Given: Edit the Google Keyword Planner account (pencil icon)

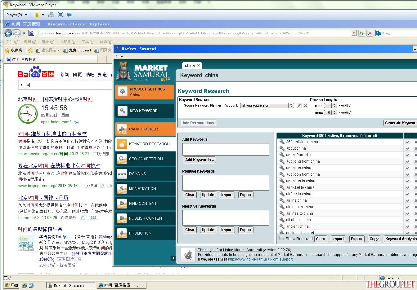Looking at the screenshot, I should tap(299, 106).
